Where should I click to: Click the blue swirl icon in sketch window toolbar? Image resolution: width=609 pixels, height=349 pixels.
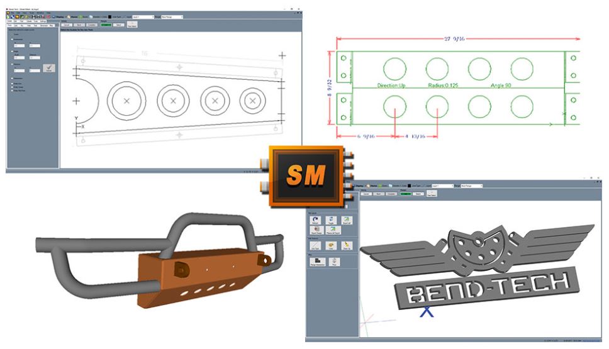click(x=13, y=17)
